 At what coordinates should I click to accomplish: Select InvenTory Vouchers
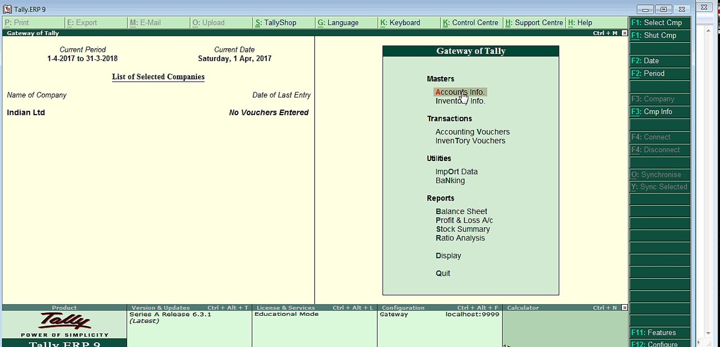pyautogui.click(x=470, y=141)
